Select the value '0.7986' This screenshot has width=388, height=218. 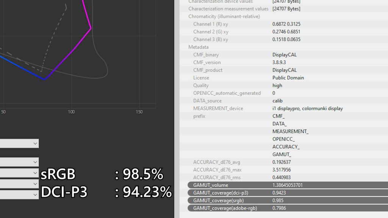click(x=279, y=208)
